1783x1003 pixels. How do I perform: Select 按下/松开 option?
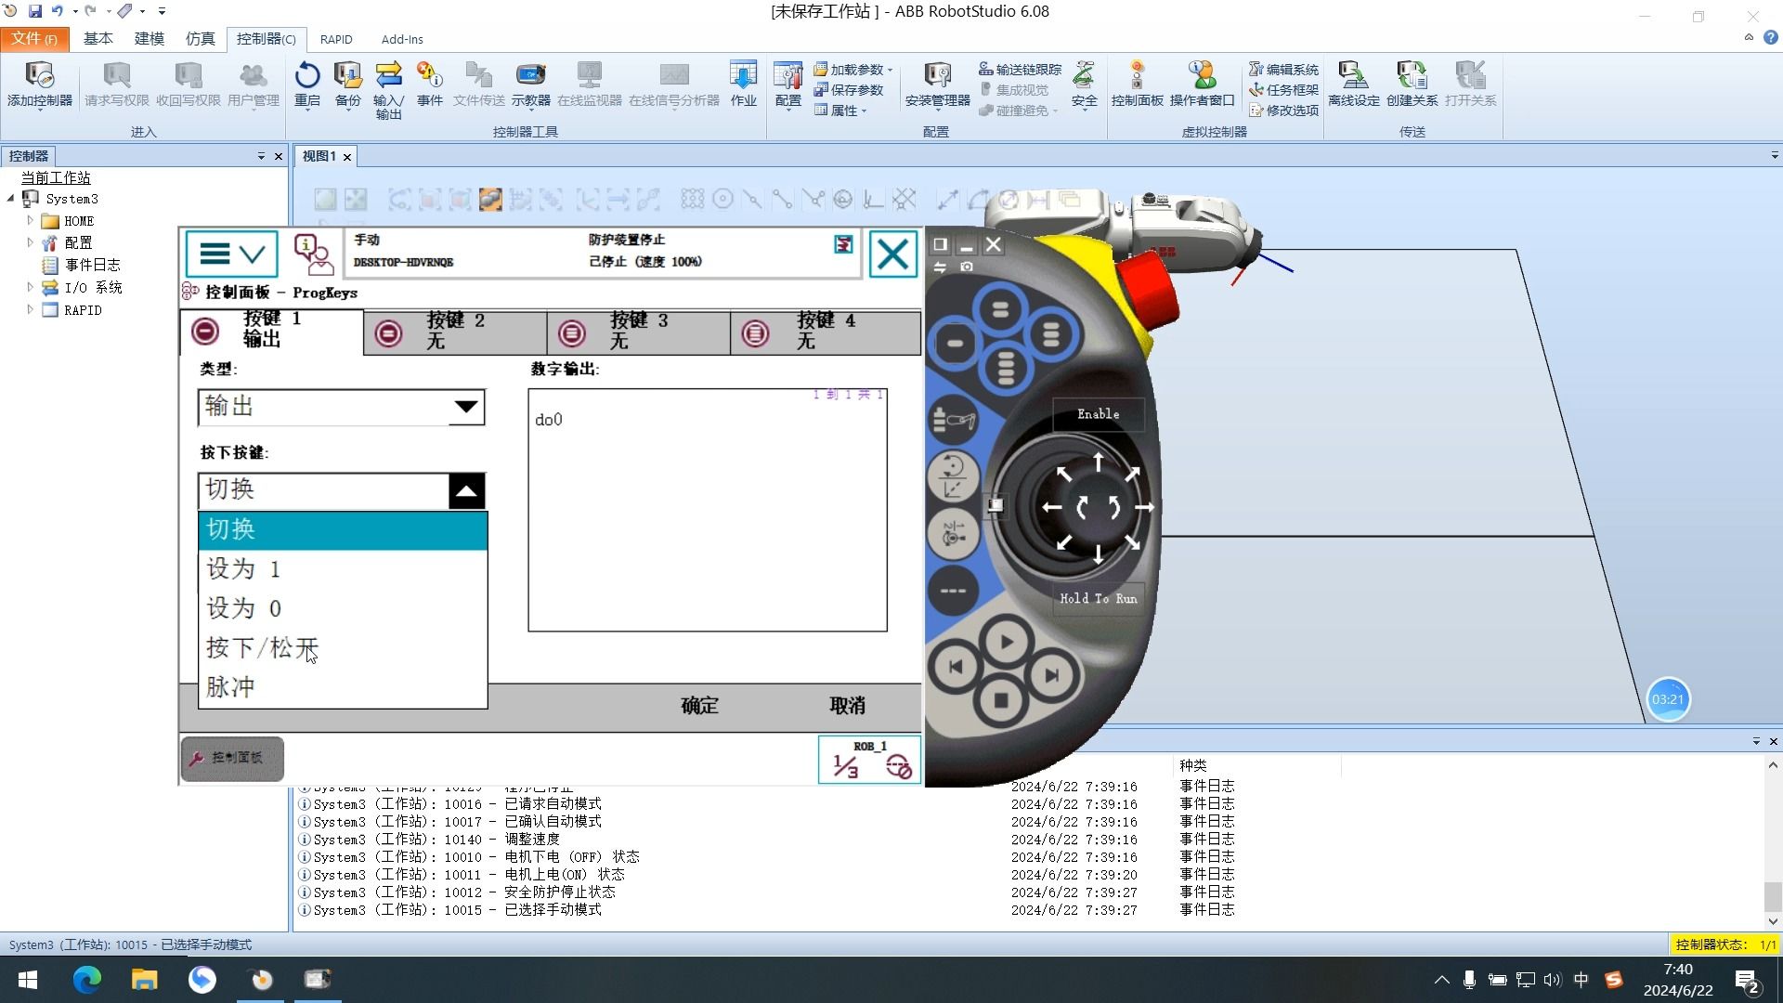(x=343, y=647)
